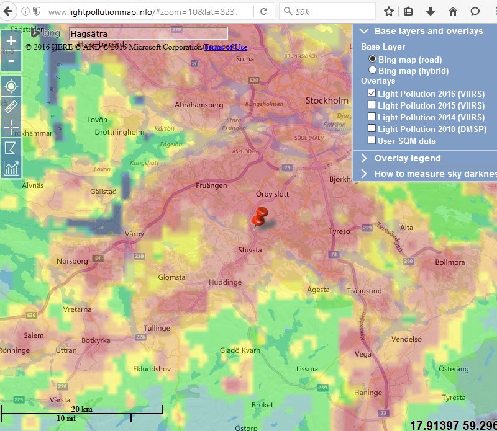Enable the User SQM data overlay
Image resolution: width=497 pixels, height=431 pixels.
[372, 141]
